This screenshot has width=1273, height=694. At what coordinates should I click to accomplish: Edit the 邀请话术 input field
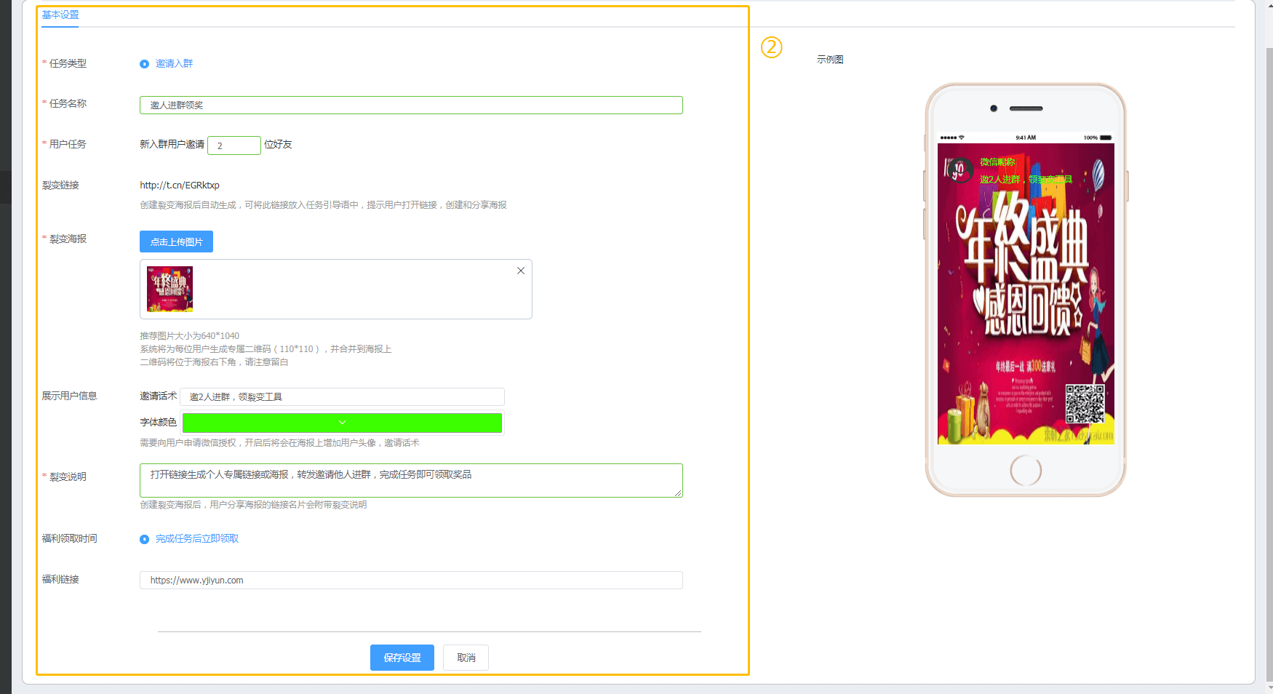click(x=342, y=396)
